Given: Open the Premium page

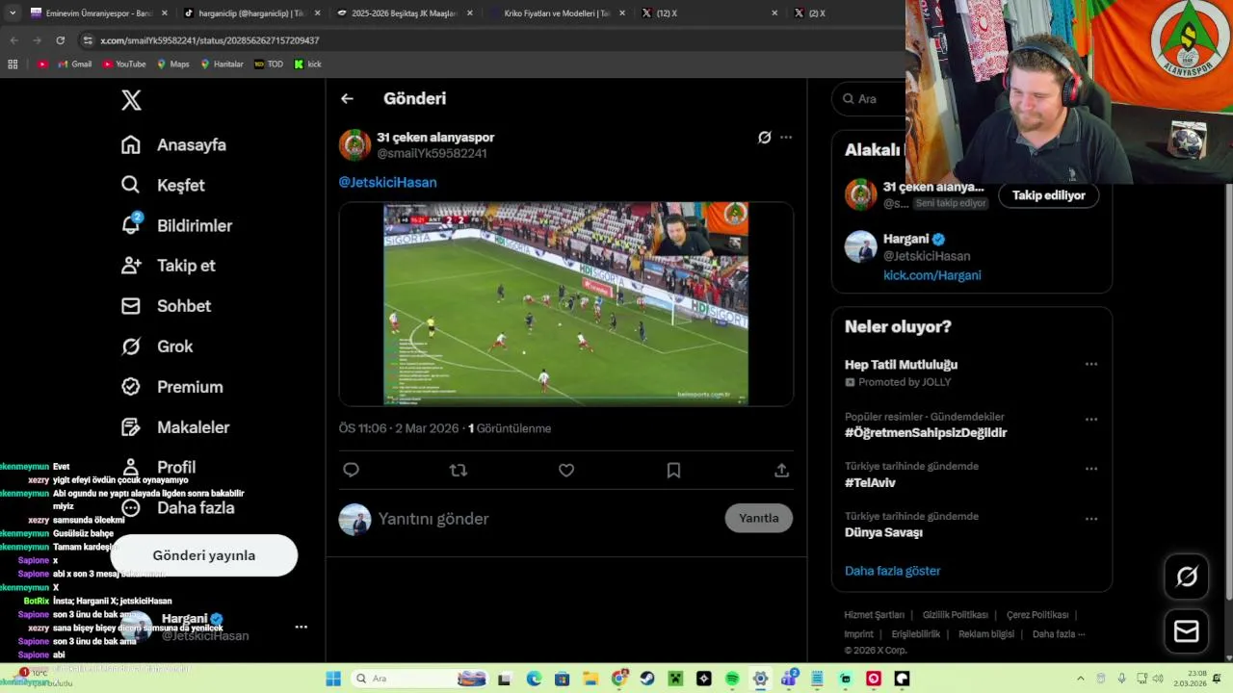Looking at the screenshot, I should (171, 387).
